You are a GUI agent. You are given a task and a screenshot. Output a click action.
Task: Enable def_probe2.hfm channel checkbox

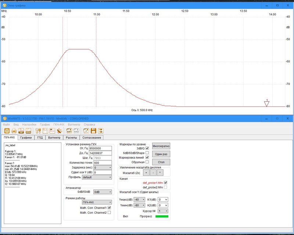[x=165, y=187]
